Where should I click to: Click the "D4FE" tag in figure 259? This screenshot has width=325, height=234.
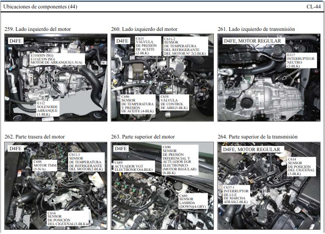click(x=15, y=41)
